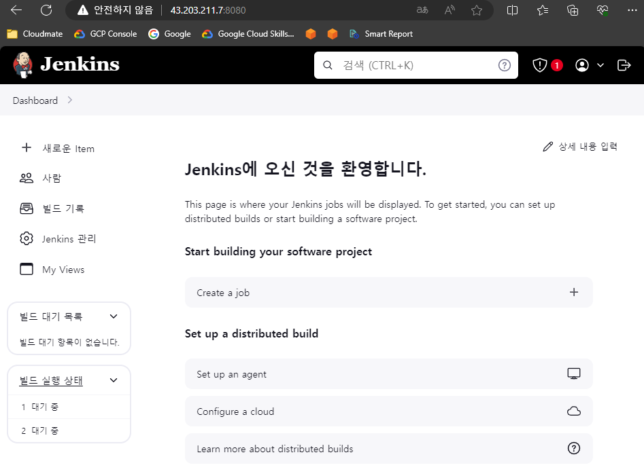Open My Views in sidebar
The image size is (644, 476).
tap(52, 270)
